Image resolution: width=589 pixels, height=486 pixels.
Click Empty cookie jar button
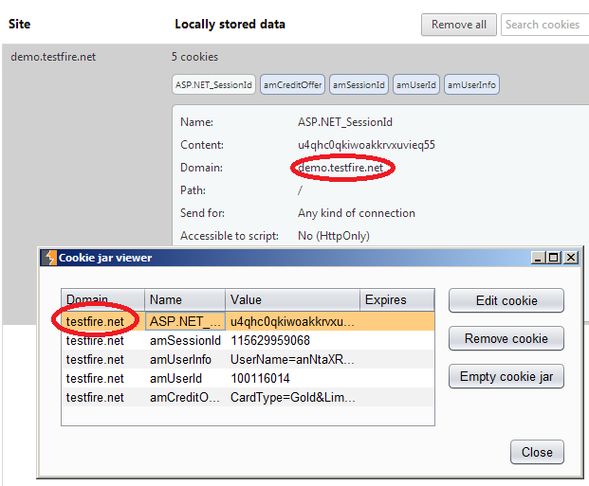(506, 376)
